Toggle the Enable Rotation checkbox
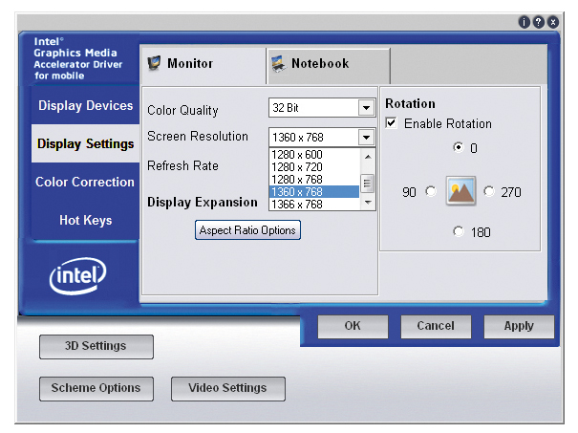Image resolution: width=578 pixels, height=433 pixels. (391, 122)
